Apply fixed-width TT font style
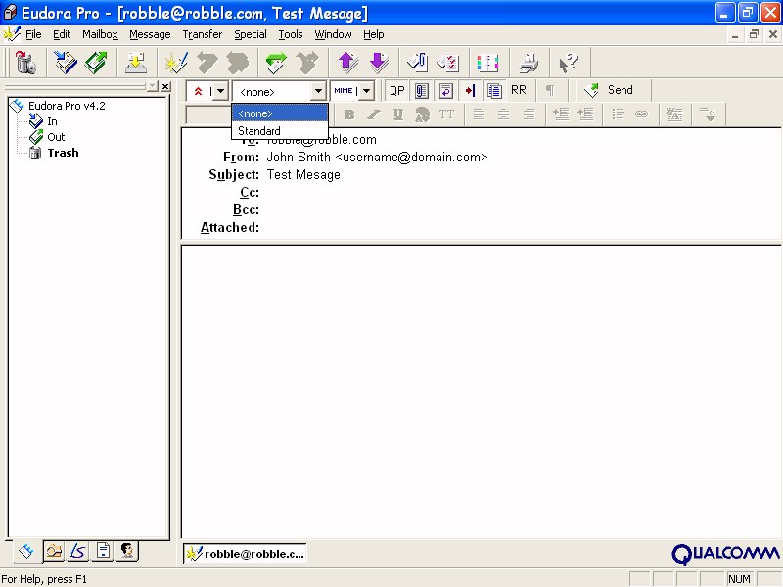The height and width of the screenshot is (587, 783). click(x=446, y=114)
